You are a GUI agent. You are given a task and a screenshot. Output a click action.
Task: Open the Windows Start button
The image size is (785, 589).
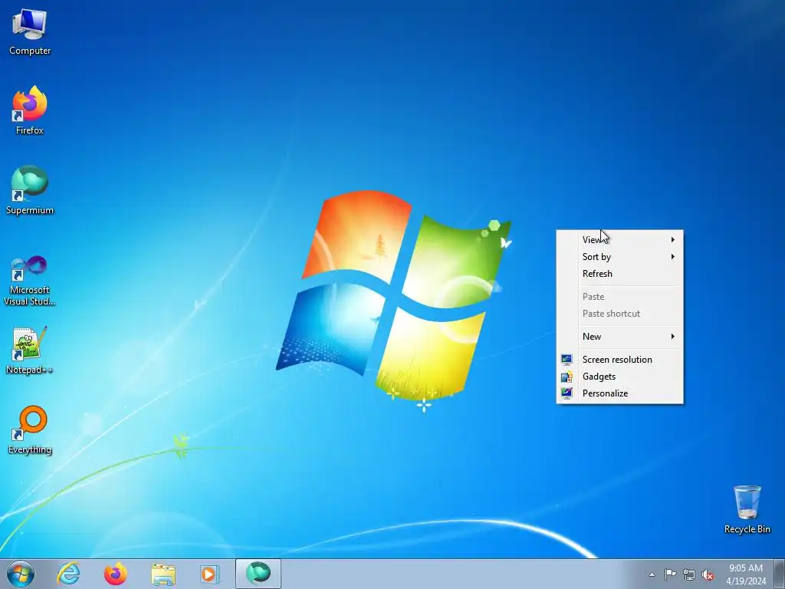tap(21, 574)
